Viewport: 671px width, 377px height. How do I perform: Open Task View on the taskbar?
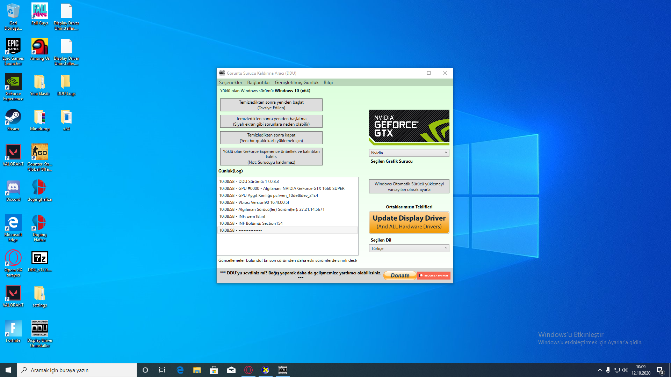click(162, 370)
